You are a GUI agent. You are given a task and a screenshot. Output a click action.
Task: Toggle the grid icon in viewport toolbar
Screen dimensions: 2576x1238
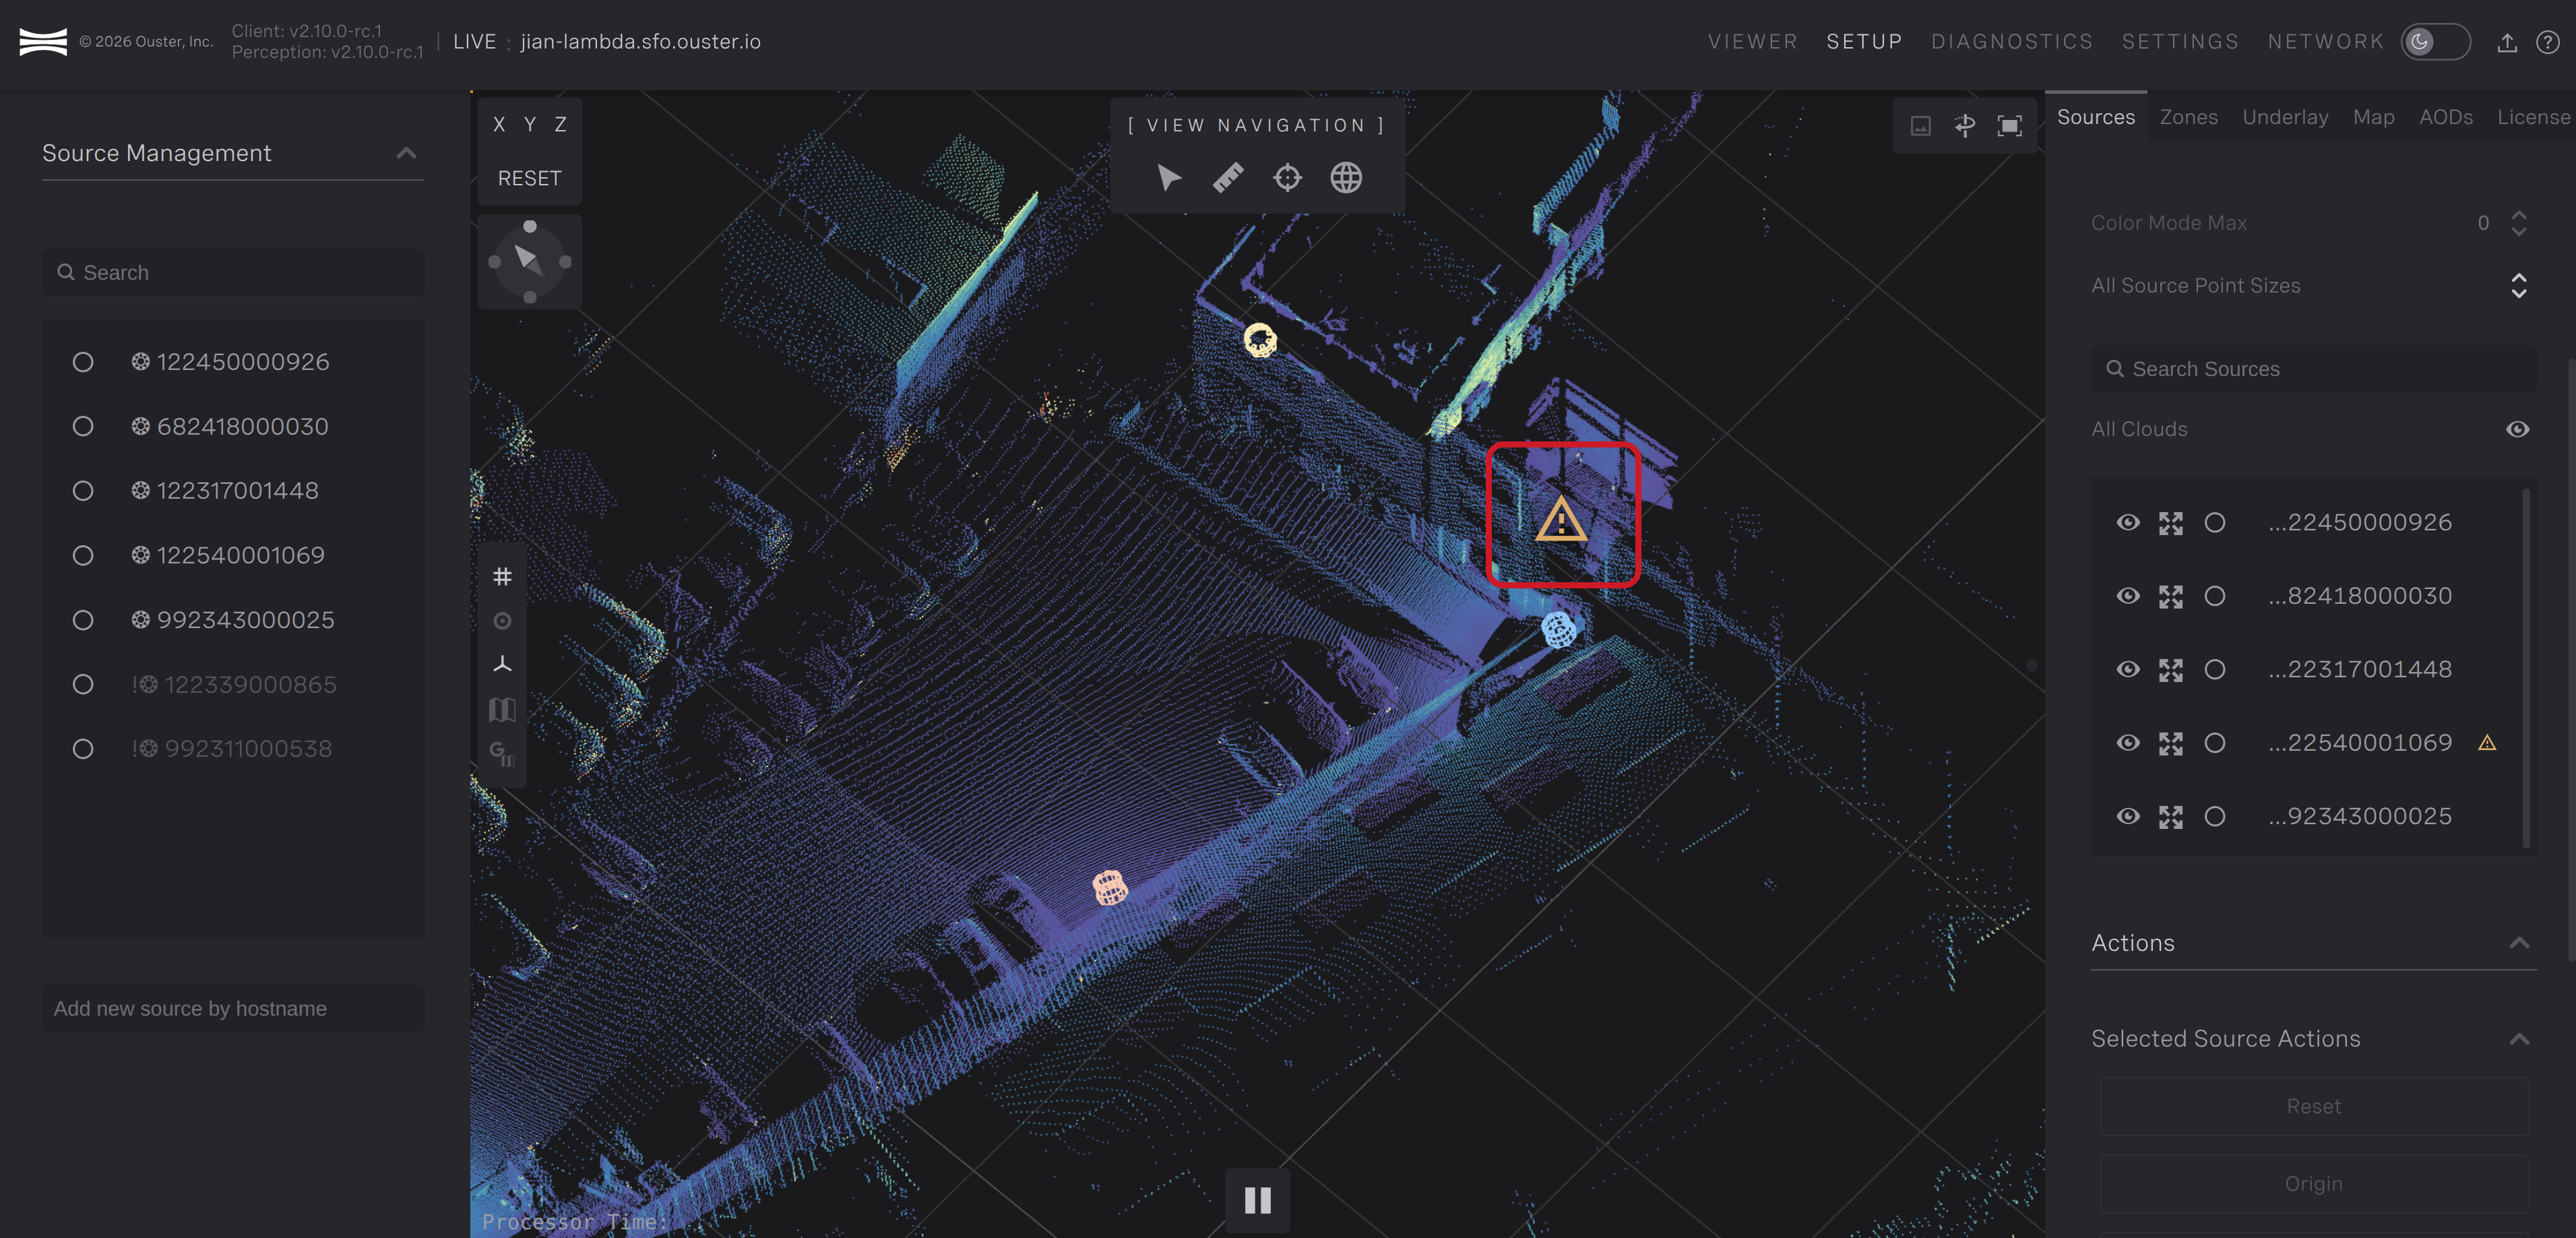(502, 577)
